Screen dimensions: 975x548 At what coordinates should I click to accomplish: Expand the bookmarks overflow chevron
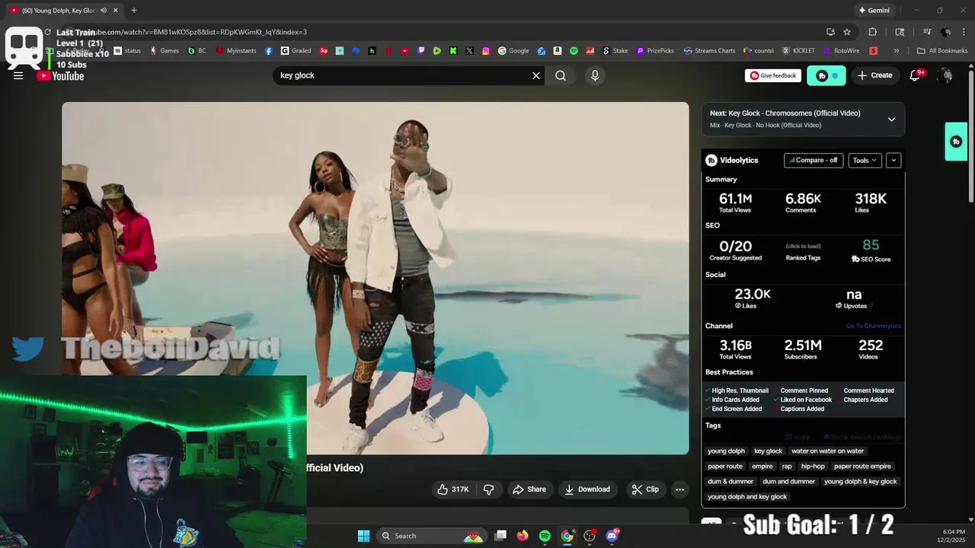pos(897,51)
